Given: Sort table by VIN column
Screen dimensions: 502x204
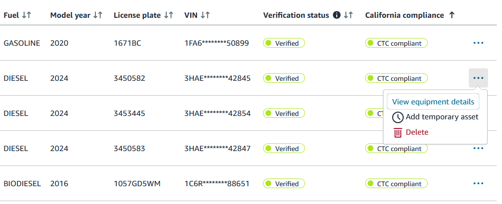Looking at the screenshot, I should click(x=205, y=15).
